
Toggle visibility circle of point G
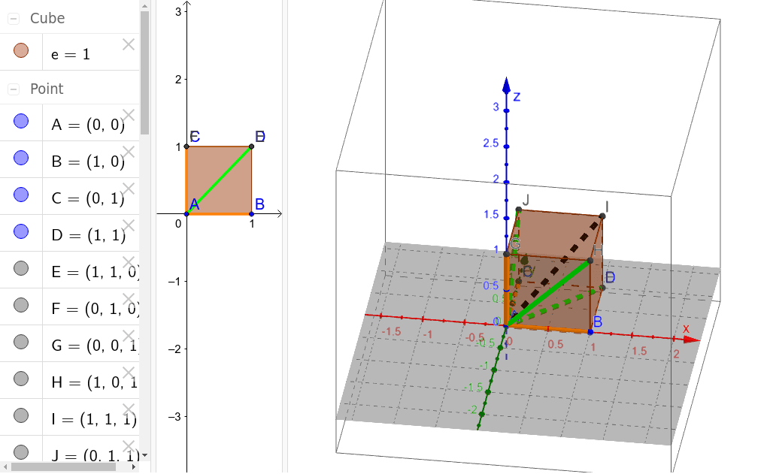21,342
